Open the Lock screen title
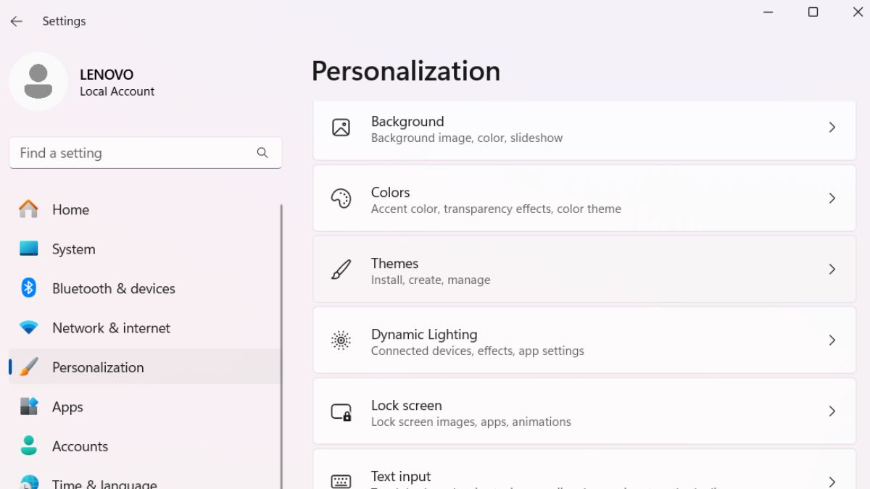 coord(406,405)
